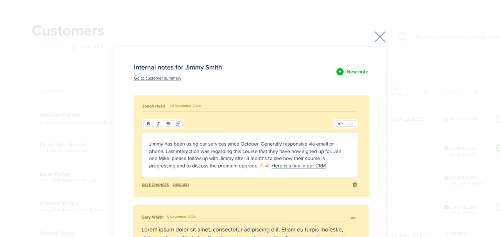The image size is (500, 237).
Task: Delete Jonah Ryan's note with trash icon
Action: click(355, 185)
